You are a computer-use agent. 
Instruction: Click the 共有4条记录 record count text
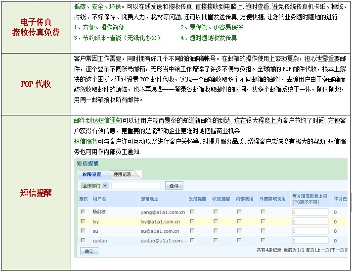coord(269,250)
